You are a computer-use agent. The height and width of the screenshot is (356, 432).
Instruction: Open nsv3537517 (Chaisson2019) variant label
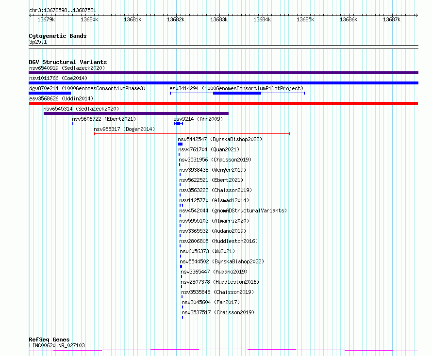click(218, 312)
